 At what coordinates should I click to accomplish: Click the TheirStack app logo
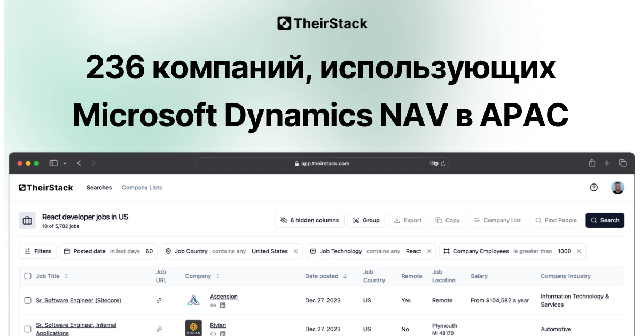pyautogui.click(x=46, y=187)
